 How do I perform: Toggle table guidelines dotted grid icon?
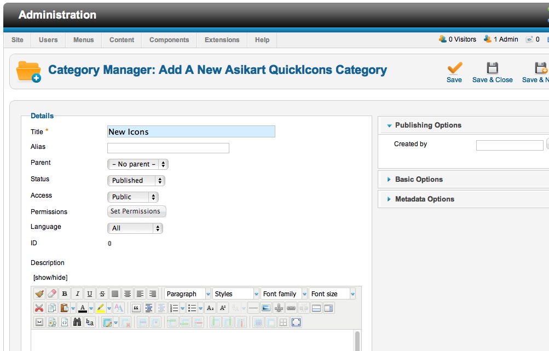pos(283,322)
